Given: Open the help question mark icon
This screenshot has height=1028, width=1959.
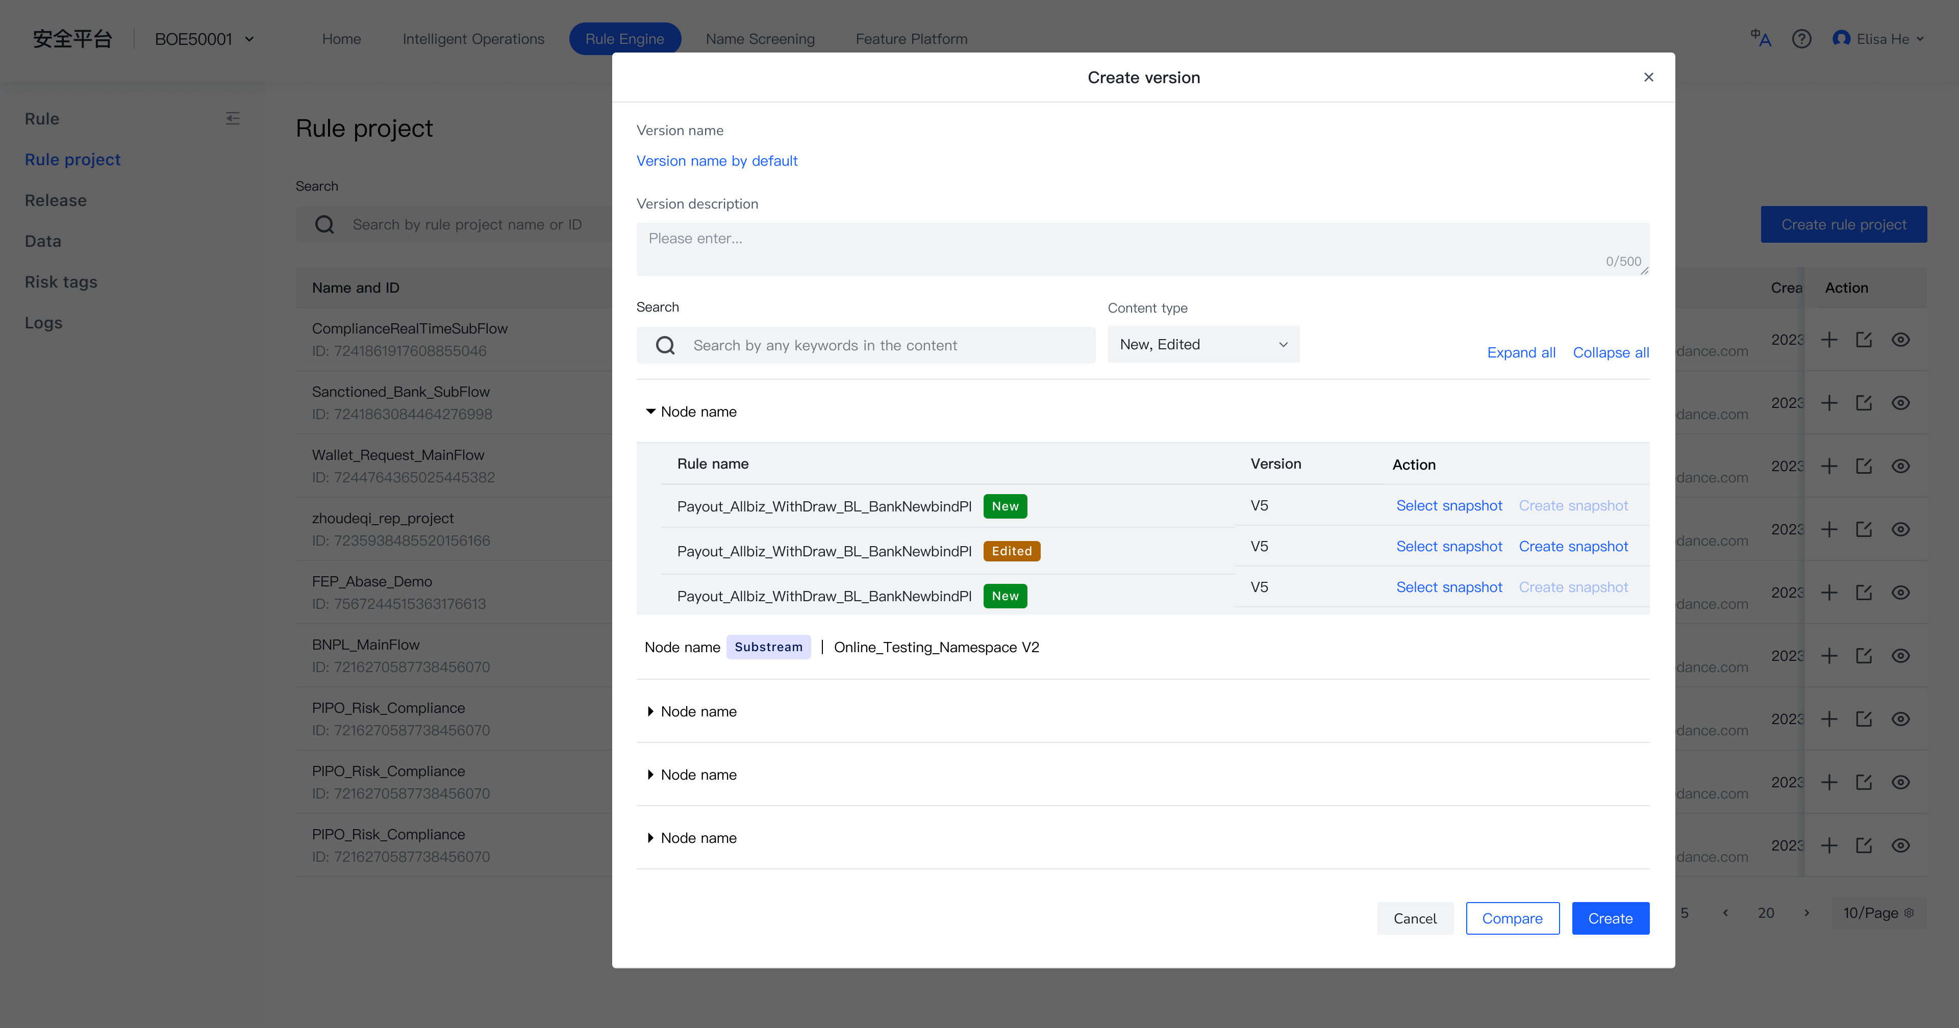Looking at the screenshot, I should [1801, 39].
